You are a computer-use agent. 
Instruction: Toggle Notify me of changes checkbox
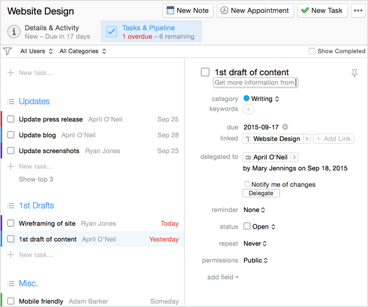[x=247, y=184]
